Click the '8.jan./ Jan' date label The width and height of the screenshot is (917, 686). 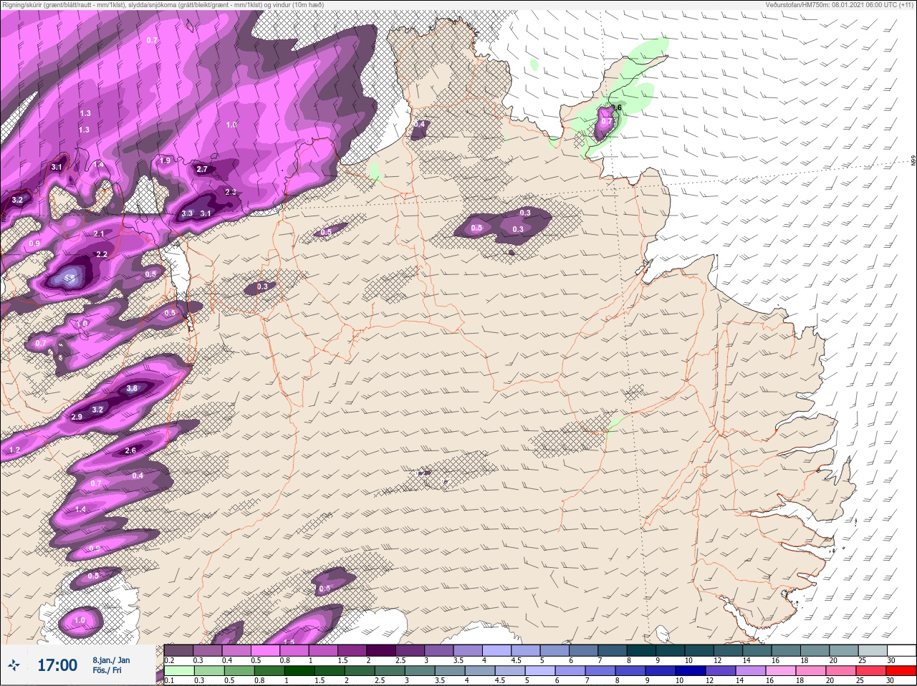[x=111, y=660]
